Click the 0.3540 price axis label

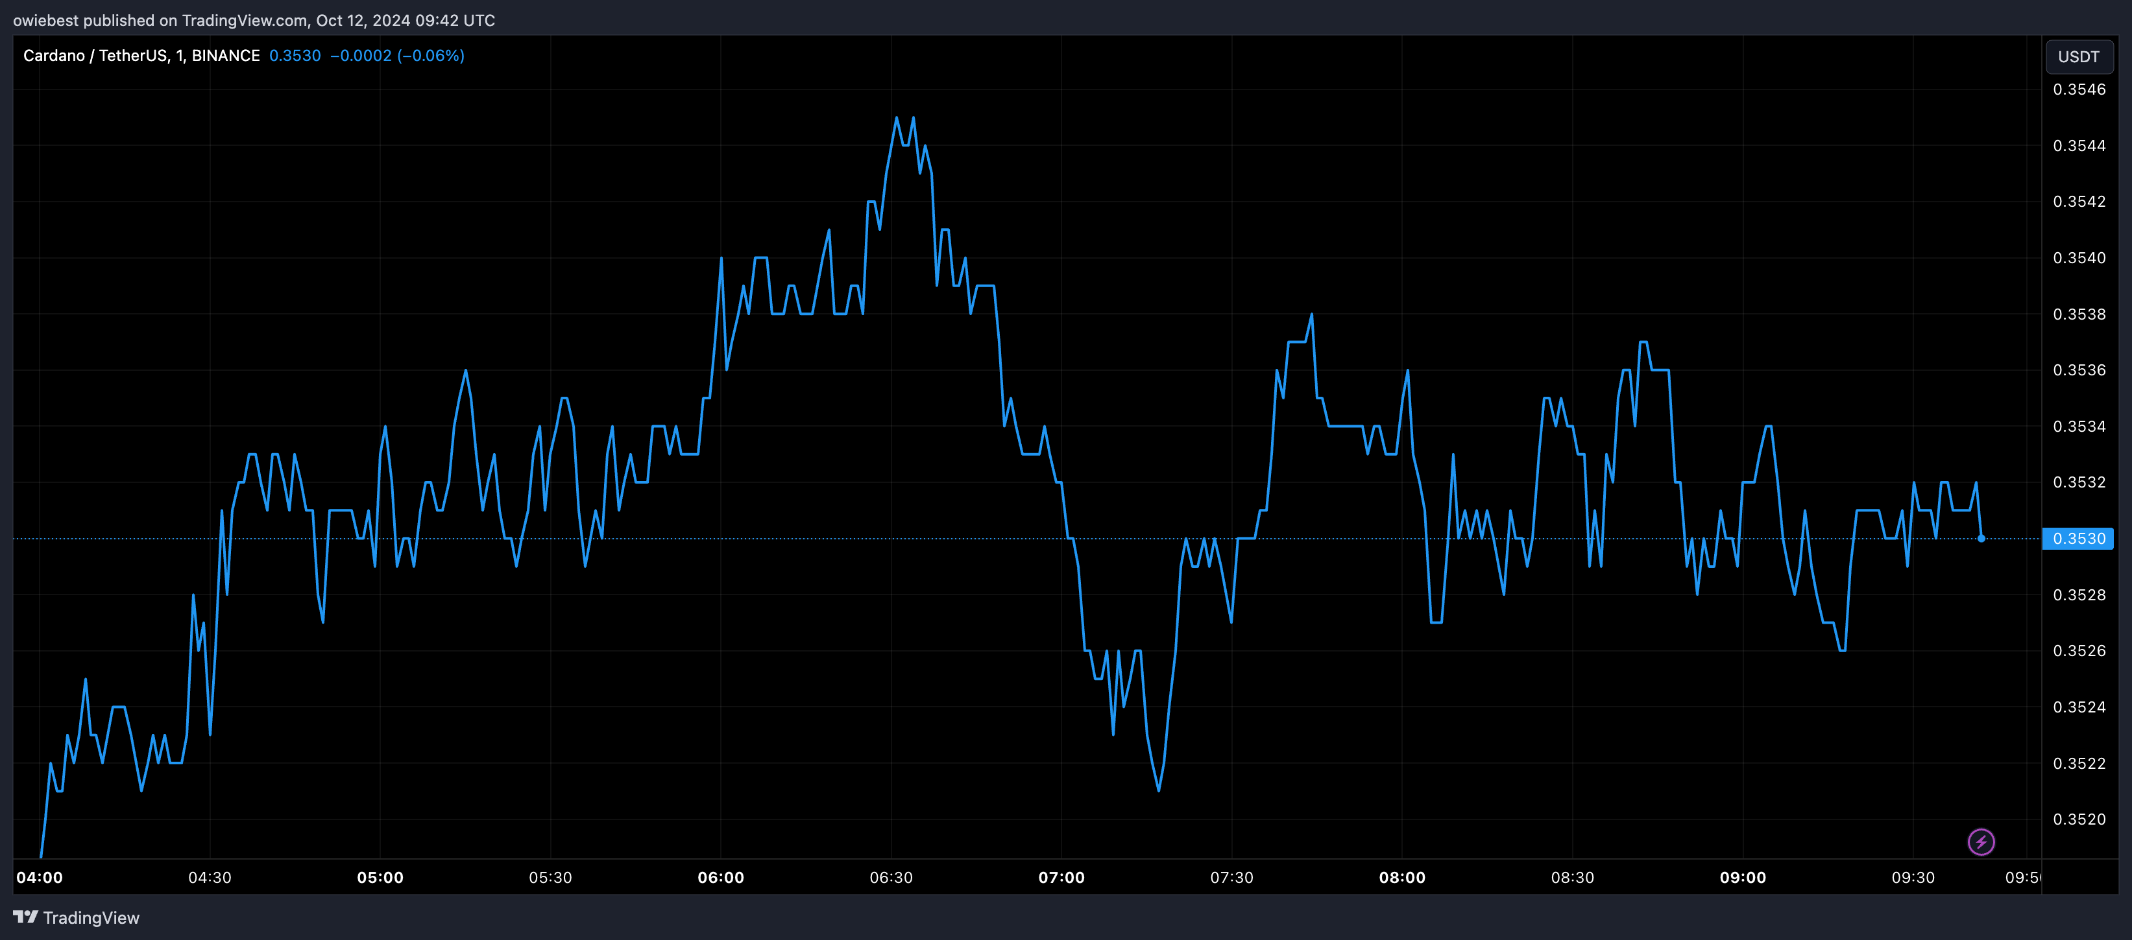(x=2079, y=258)
